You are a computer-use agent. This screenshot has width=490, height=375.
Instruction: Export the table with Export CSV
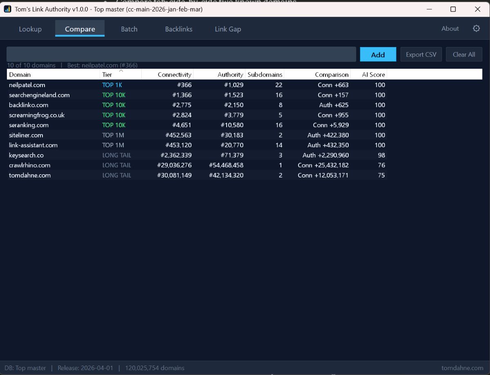coord(421,54)
